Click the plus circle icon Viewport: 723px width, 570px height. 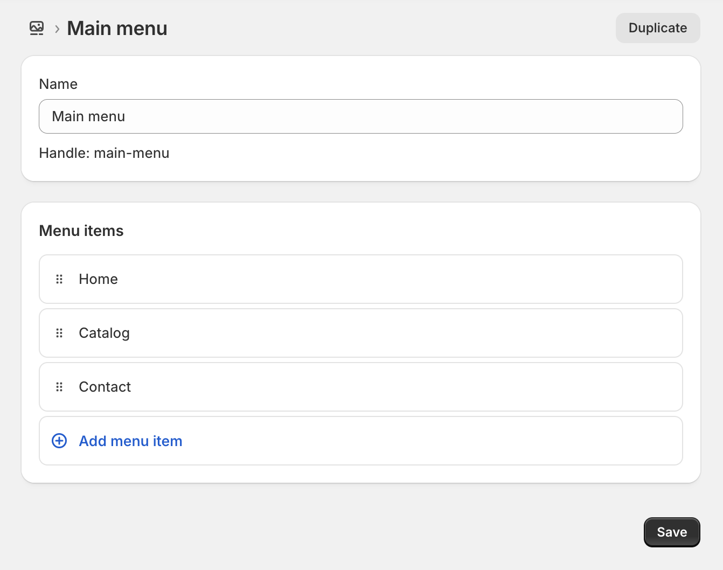pyautogui.click(x=59, y=441)
